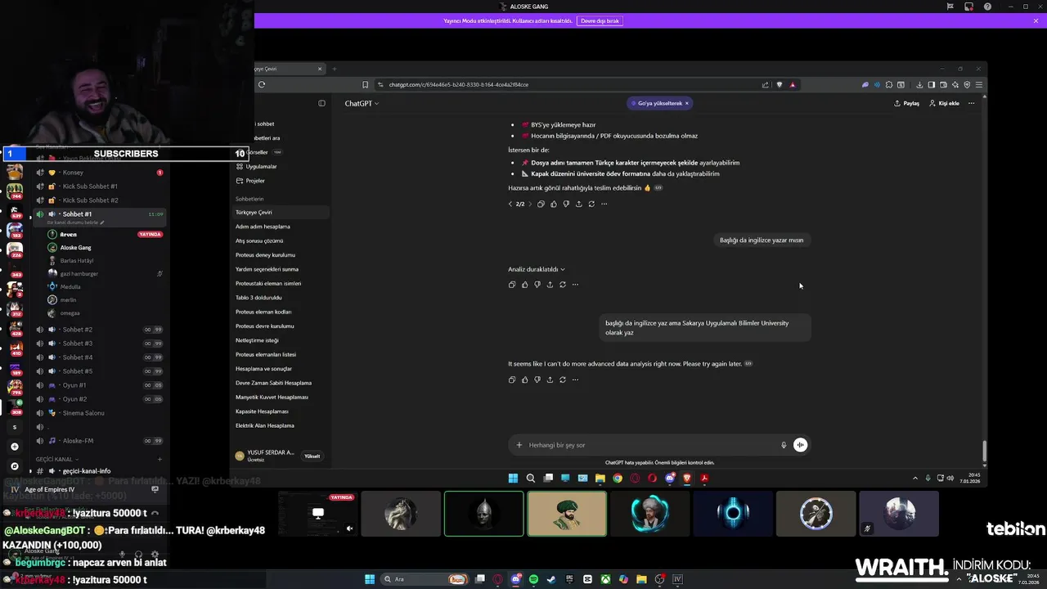Copy the response in the 2/2 row
Image resolution: width=1047 pixels, height=589 pixels.
pos(541,204)
